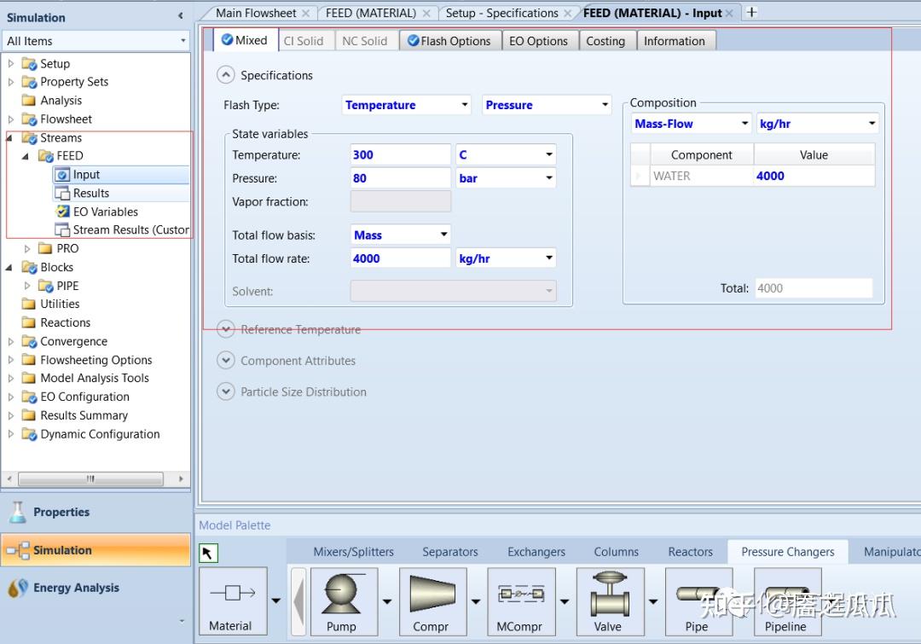Select the Compr compressor block icon
This screenshot has height=644, width=921.
[x=432, y=595]
